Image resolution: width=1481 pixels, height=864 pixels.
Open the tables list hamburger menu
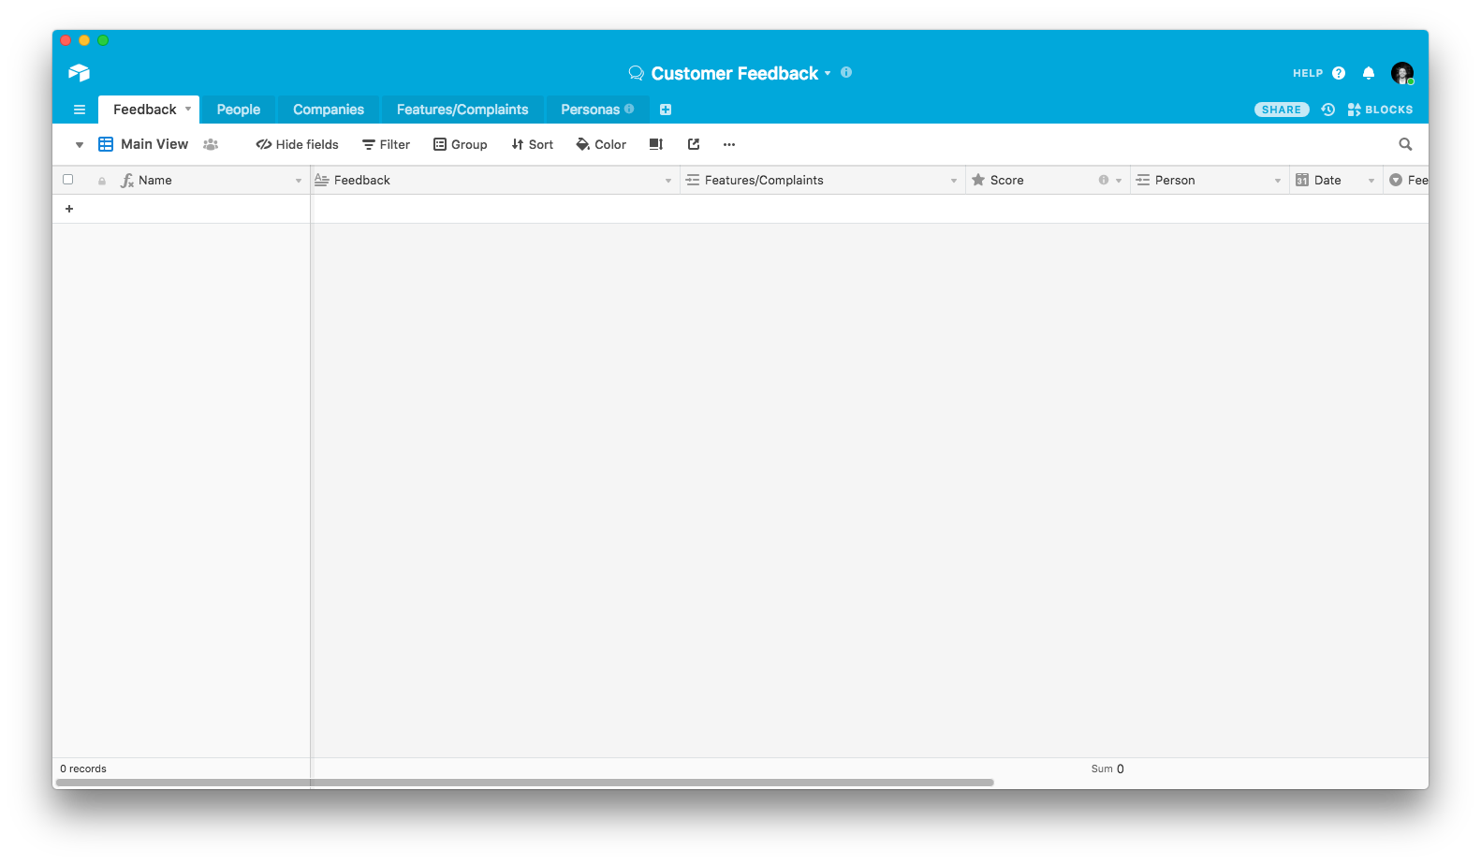80,110
